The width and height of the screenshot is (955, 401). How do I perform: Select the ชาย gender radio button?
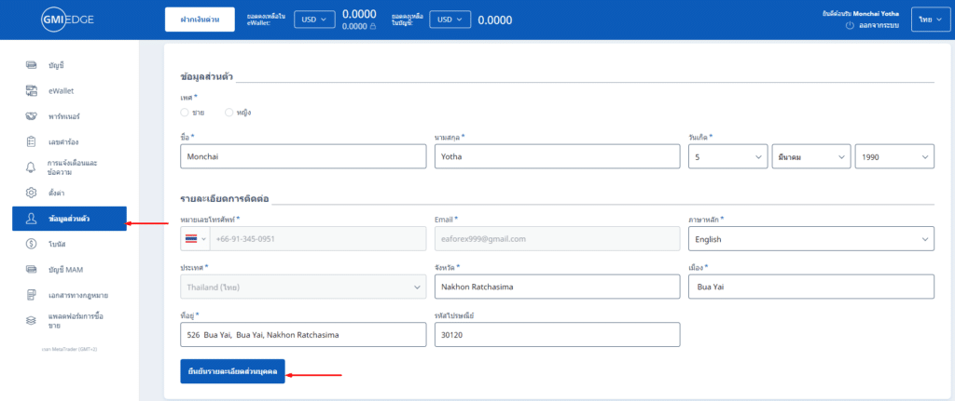click(185, 113)
